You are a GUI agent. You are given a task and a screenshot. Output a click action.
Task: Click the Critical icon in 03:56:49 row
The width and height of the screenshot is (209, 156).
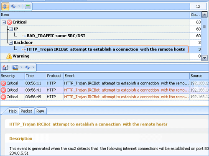[3, 97]
